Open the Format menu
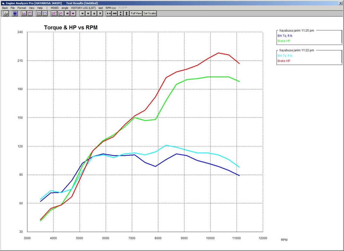The width and height of the screenshot is (344, 251). pyautogui.click(x=22, y=8)
